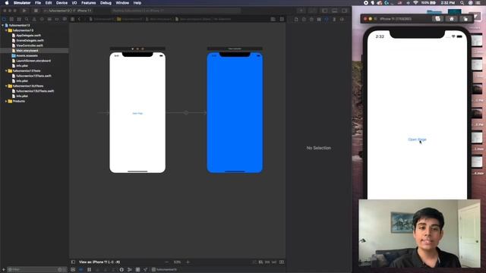Screen dimensions: 486x273
Task: Show the Quick Help inspector
Action: 311,19
